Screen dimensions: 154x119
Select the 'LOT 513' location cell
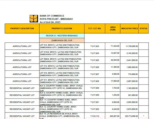[x=62, y=46]
